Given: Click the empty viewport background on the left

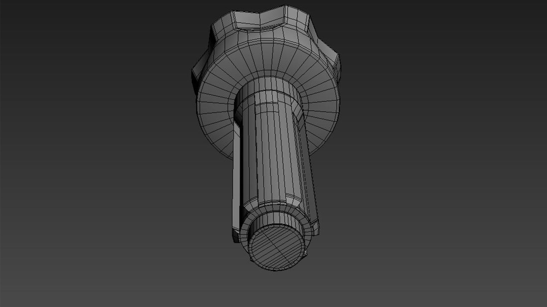Looking at the screenshot, I should [x=85, y=153].
